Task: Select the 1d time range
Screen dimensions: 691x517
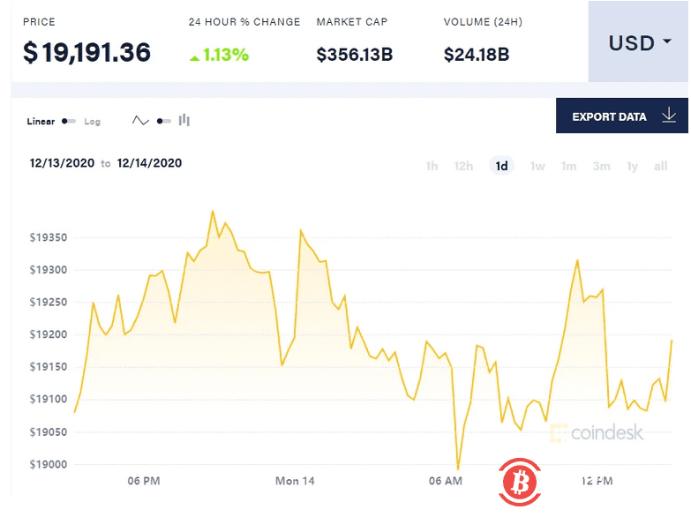Action: (x=501, y=166)
